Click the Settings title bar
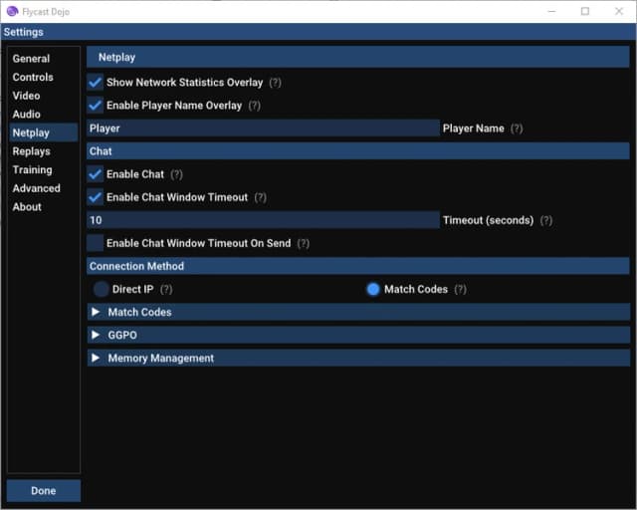 (318, 32)
